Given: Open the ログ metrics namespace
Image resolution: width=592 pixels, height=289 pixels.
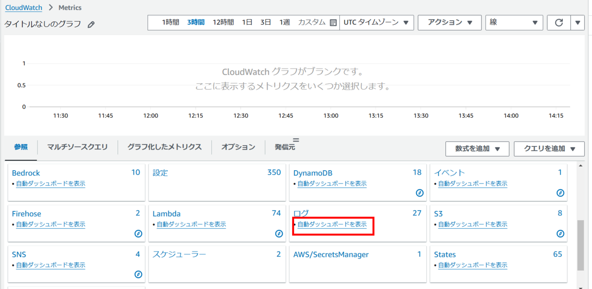Looking at the screenshot, I should [x=301, y=214].
